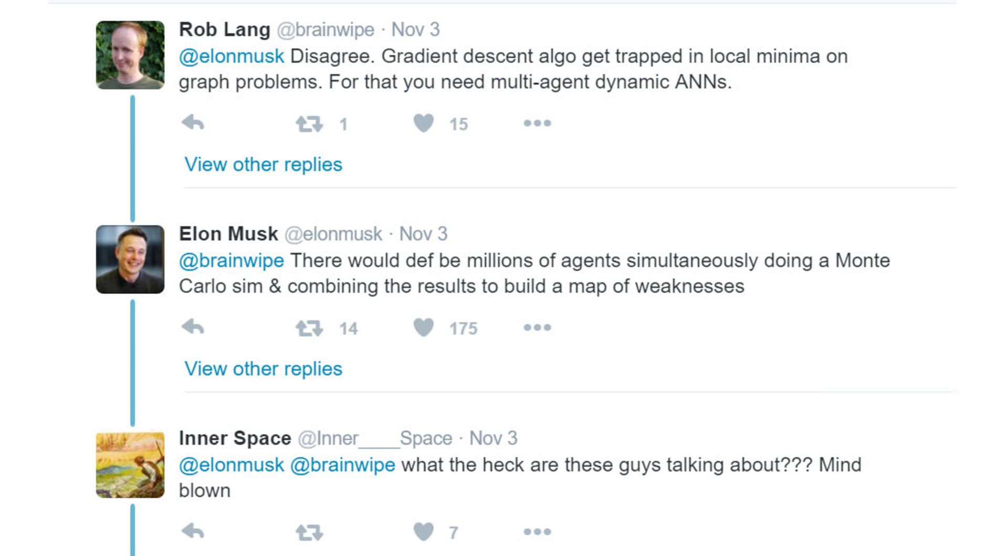Open more options on Rob Lang's tweet
The width and height of the screenshot is (1008, 556).
[537, 123]
